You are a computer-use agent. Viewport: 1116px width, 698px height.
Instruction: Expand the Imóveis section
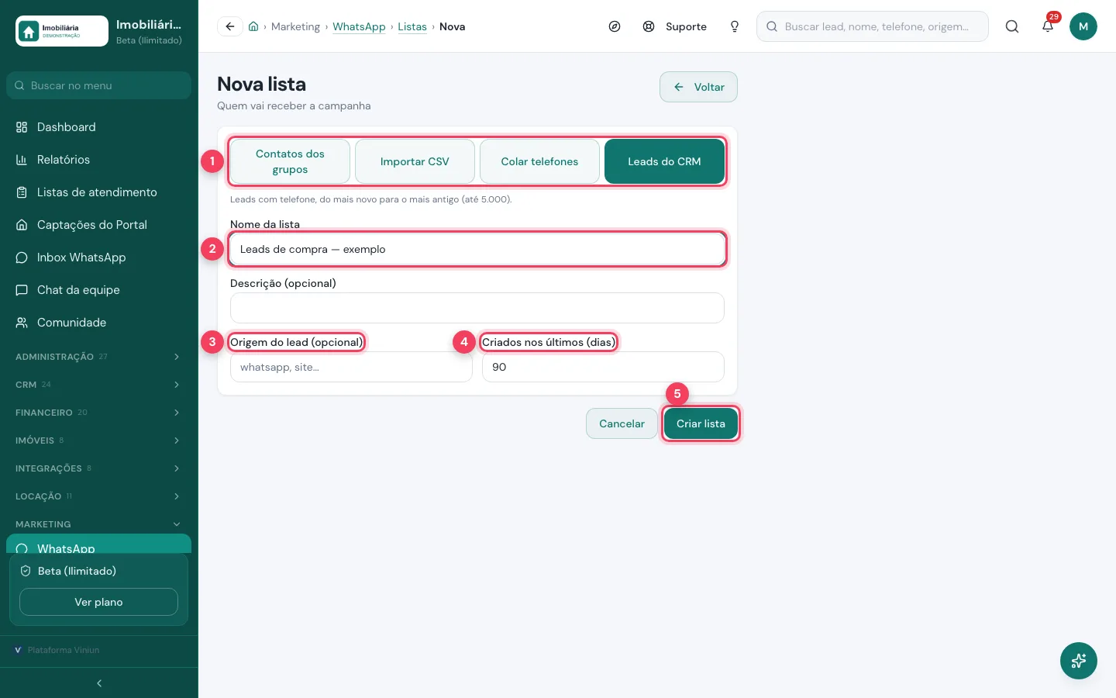98,441
